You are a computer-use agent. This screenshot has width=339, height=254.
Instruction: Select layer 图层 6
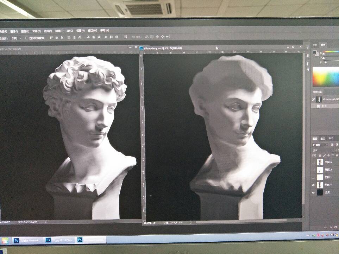point(325,162)
